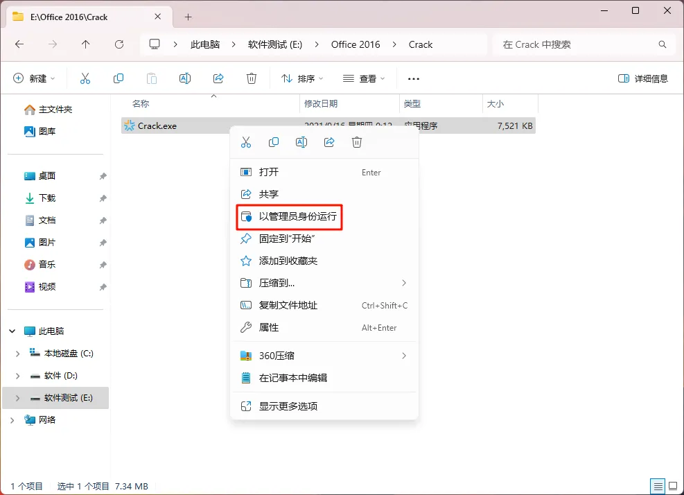Viewport: 684px width, 495px height.
Task: Choose 显示更多选项 menu entry
Action: (324, 406)
